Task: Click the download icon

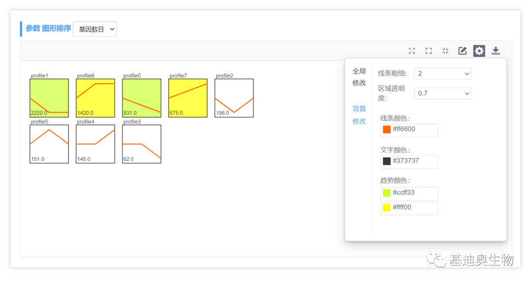Action: click(x=496, y=51)
